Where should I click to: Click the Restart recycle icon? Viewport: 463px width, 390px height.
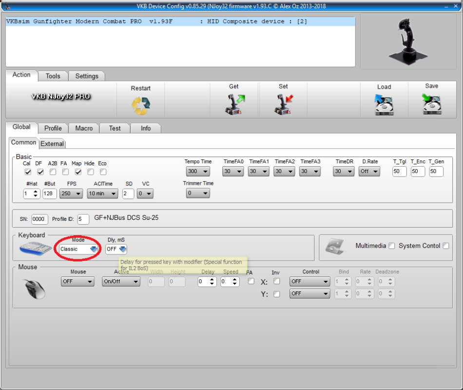140,105
